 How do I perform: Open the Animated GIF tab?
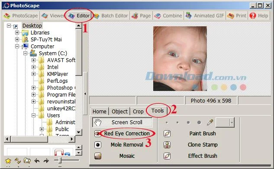pos(205,16)
